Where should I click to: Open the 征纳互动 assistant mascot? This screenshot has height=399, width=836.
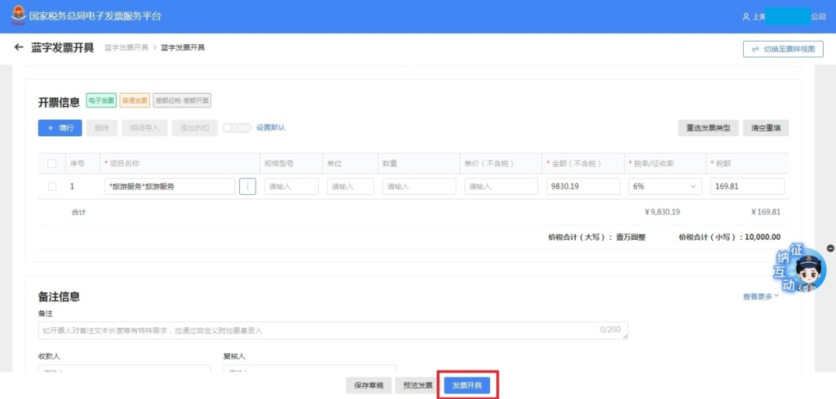[801, 270]
